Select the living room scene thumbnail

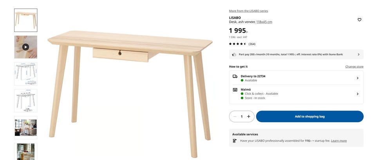[x=26, y=128]
